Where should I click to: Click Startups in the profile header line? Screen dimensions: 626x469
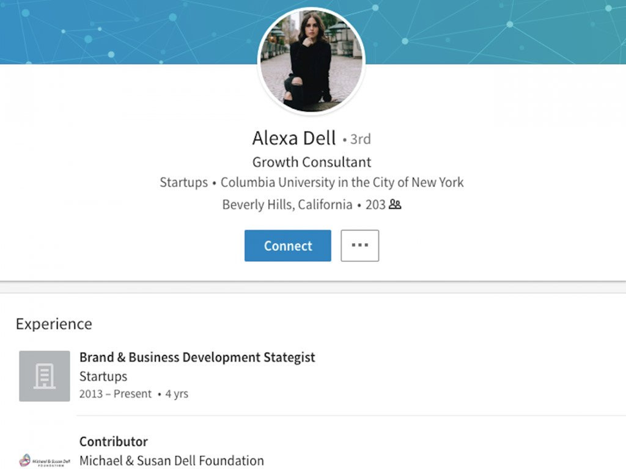[183, 183]
